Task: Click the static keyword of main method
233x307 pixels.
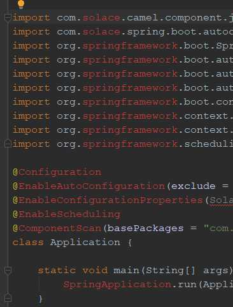Action: pos(57,271)
